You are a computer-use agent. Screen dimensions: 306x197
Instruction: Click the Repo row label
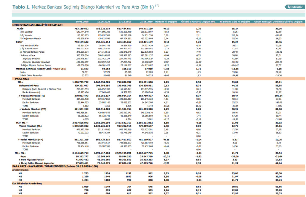[x=23, y=156]
